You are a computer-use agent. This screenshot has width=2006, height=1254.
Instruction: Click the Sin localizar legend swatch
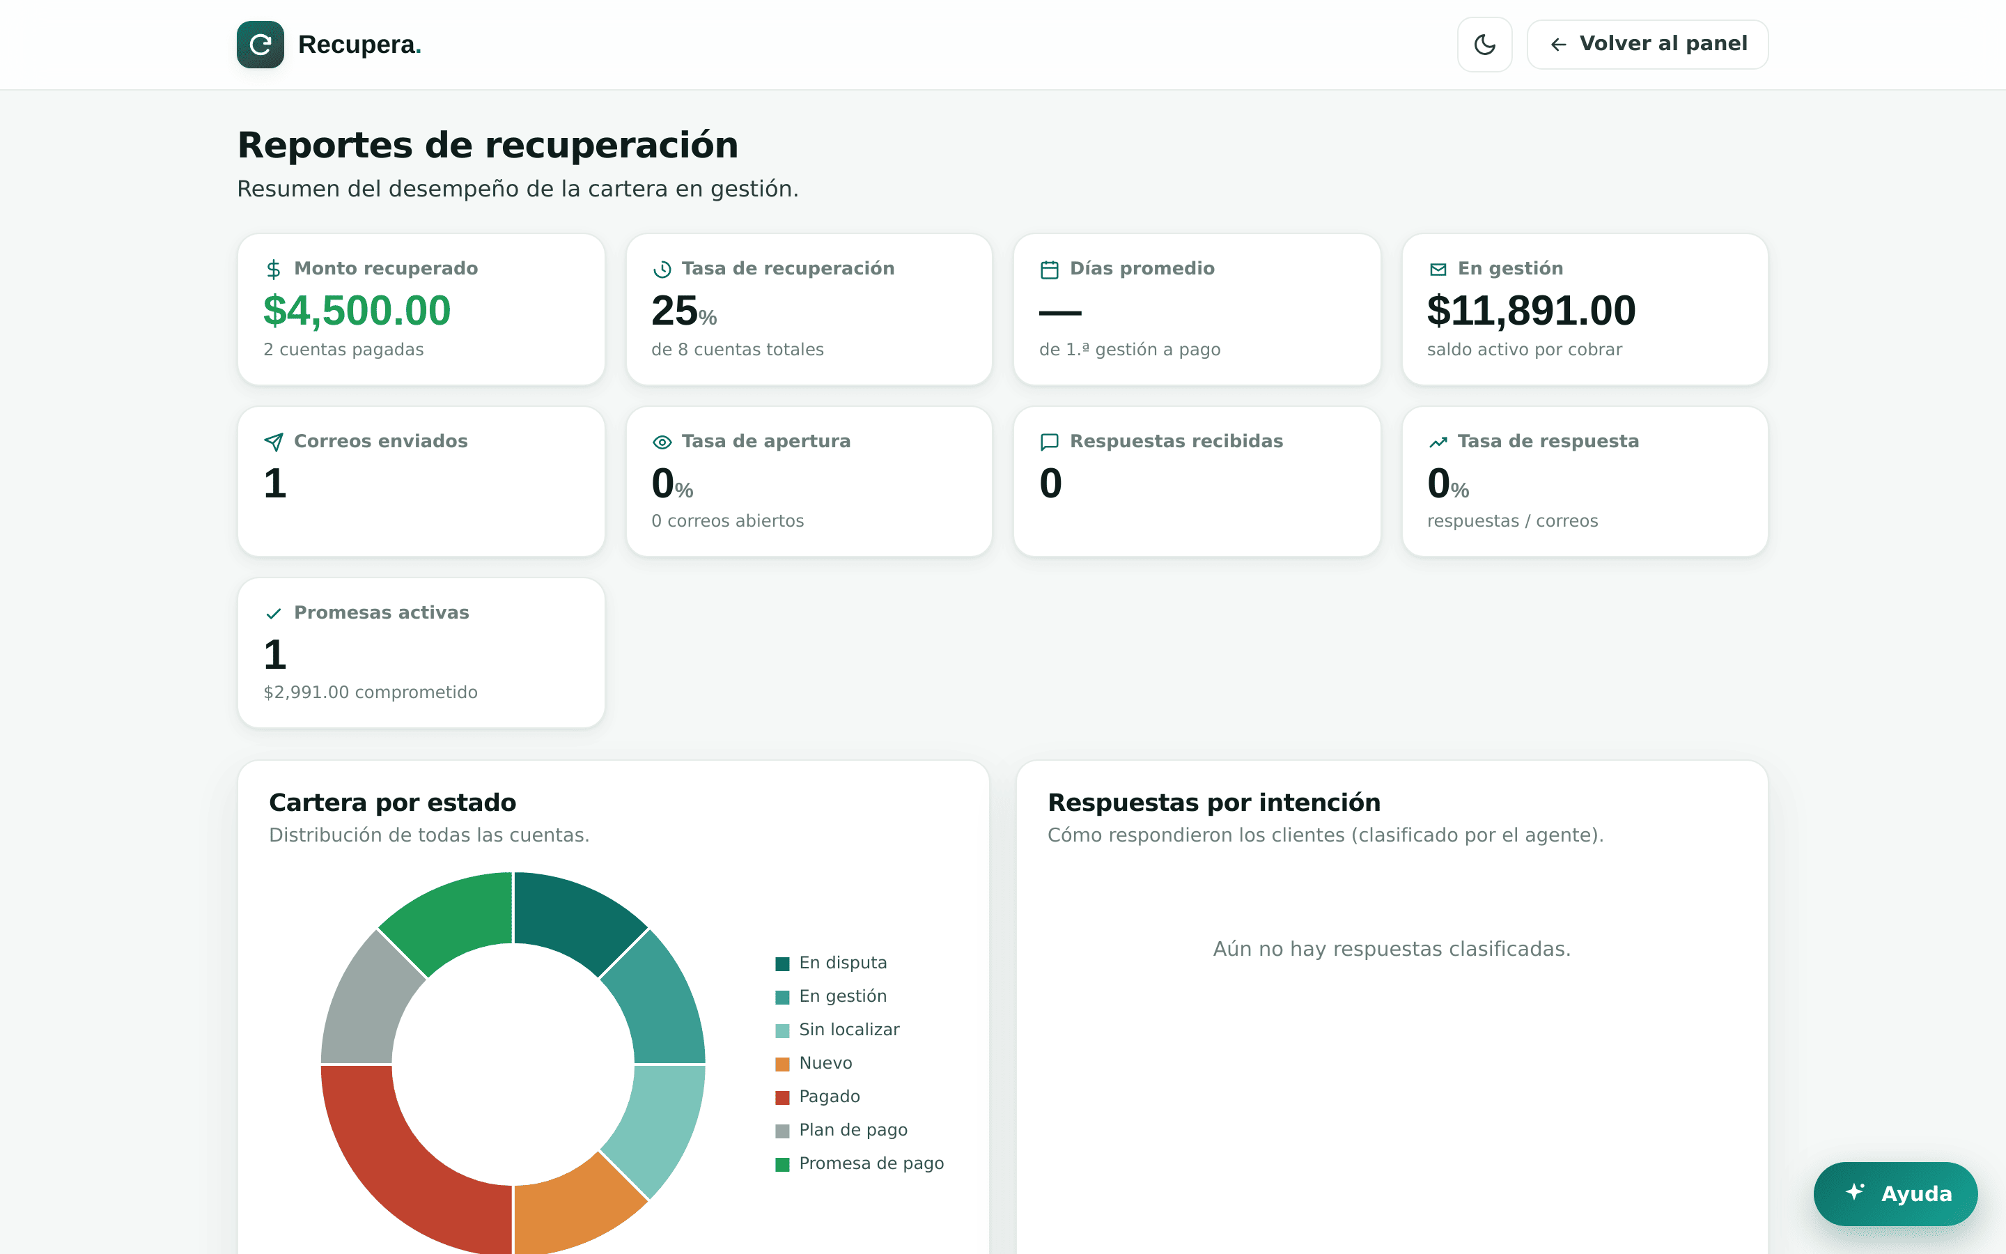click(782, 1031)
